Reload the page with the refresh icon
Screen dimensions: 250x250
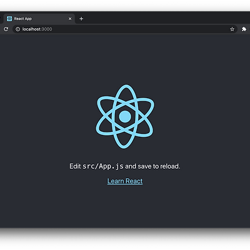[6, 29]
